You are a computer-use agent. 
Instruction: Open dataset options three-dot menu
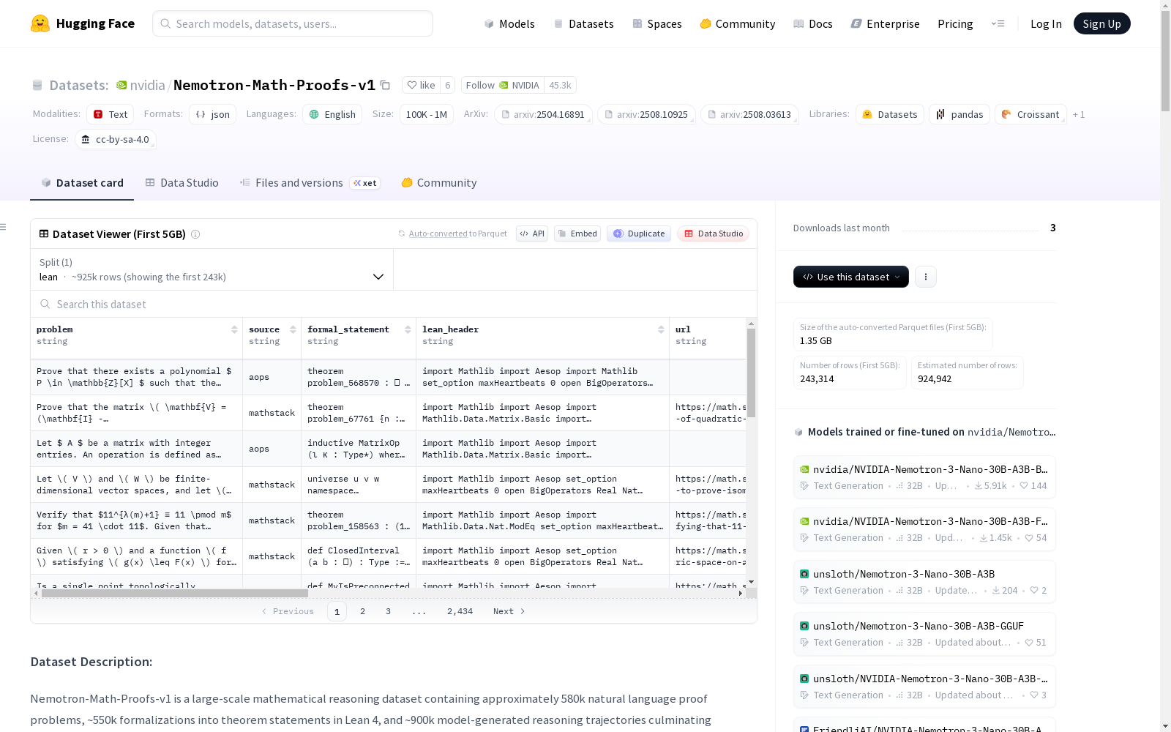pyautogui.click(x=926, y=277)
